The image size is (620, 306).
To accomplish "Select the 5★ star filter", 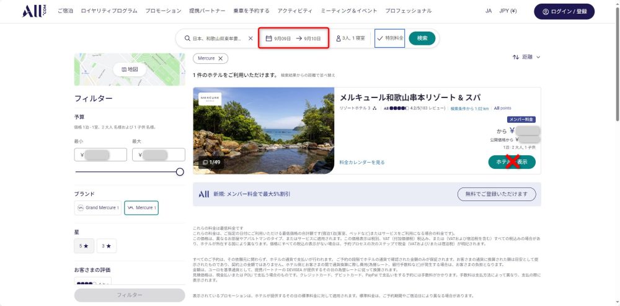I will click(x=84, y=246).
